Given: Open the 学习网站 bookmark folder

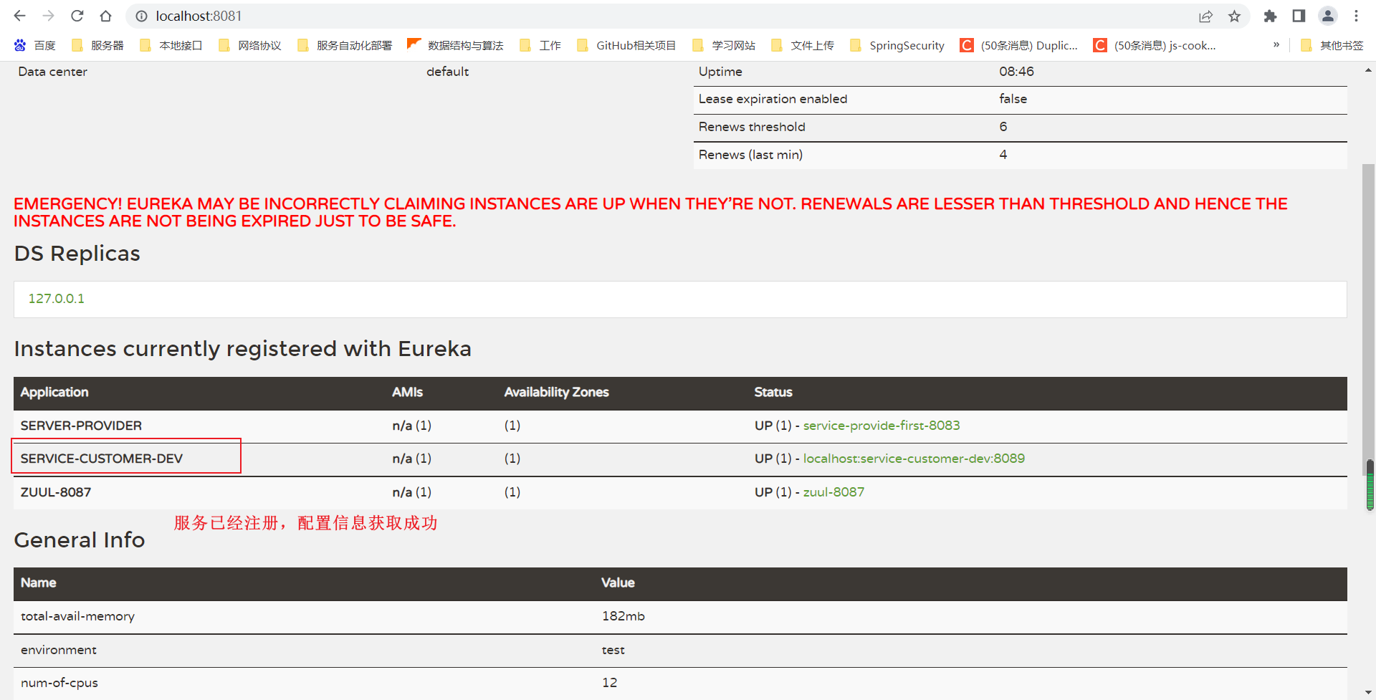Looking at the screenshot, I should tap(724, 45).
